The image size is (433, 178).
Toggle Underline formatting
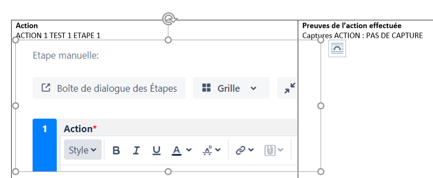pos(157,150)
